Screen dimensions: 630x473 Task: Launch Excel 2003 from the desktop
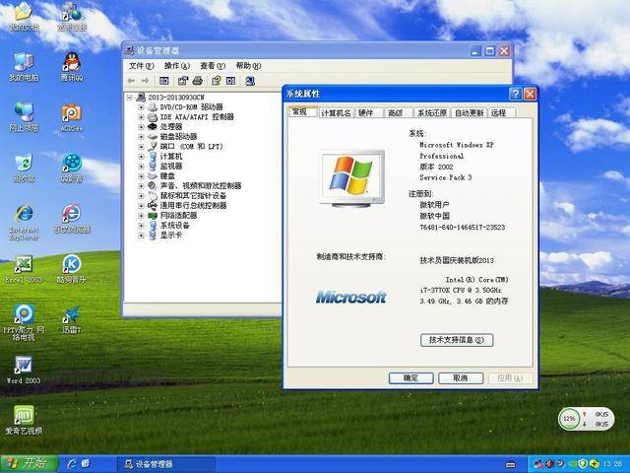24,269
